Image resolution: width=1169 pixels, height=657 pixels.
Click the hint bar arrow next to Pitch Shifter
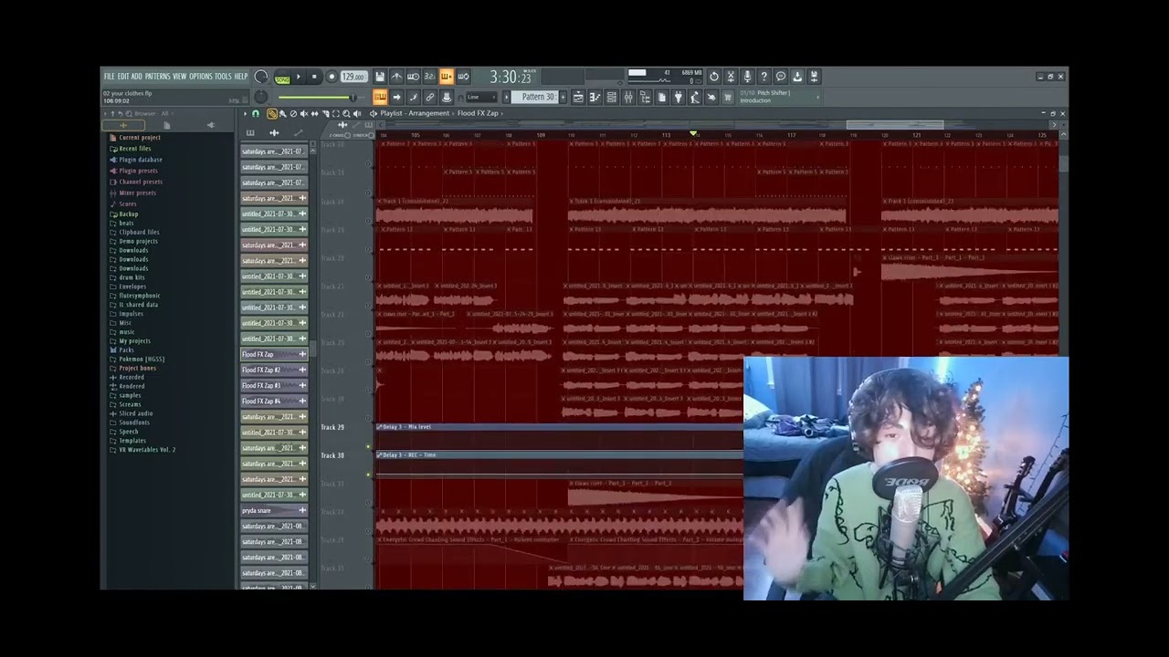[818, 97]
